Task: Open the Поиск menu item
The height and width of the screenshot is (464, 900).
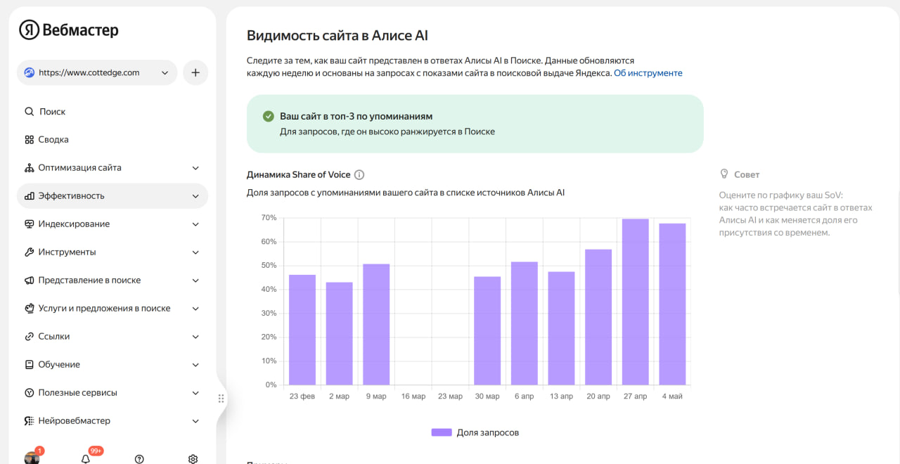Action: click(112, 112)
